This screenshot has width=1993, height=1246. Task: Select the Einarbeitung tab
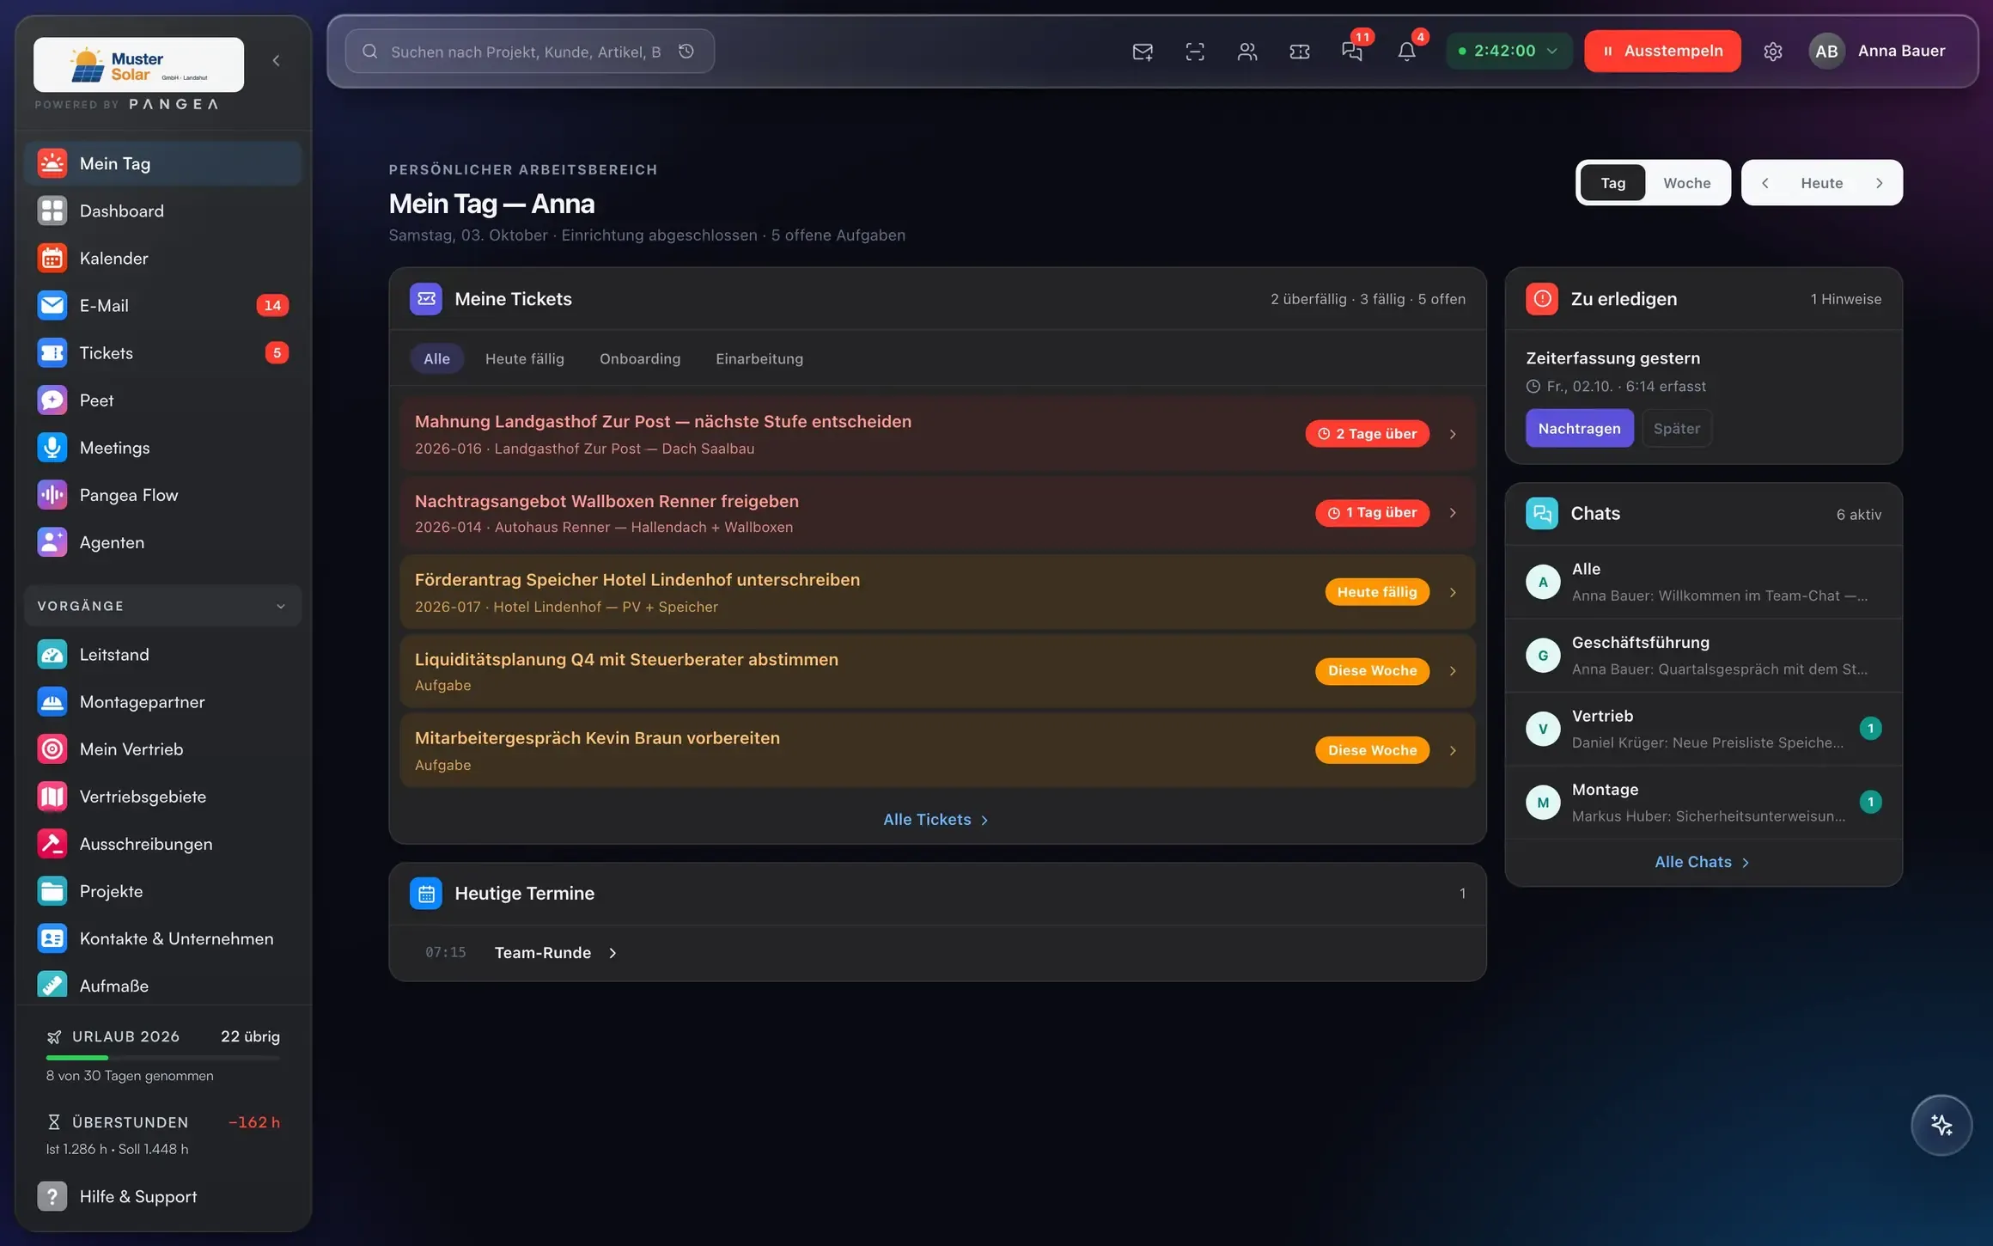pos(759,359)
